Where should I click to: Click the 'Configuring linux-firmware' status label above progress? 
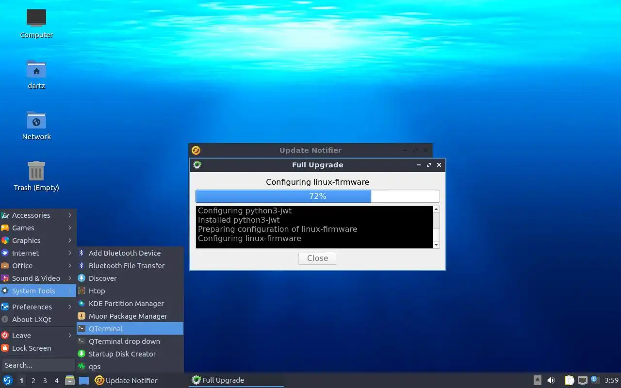317,182
